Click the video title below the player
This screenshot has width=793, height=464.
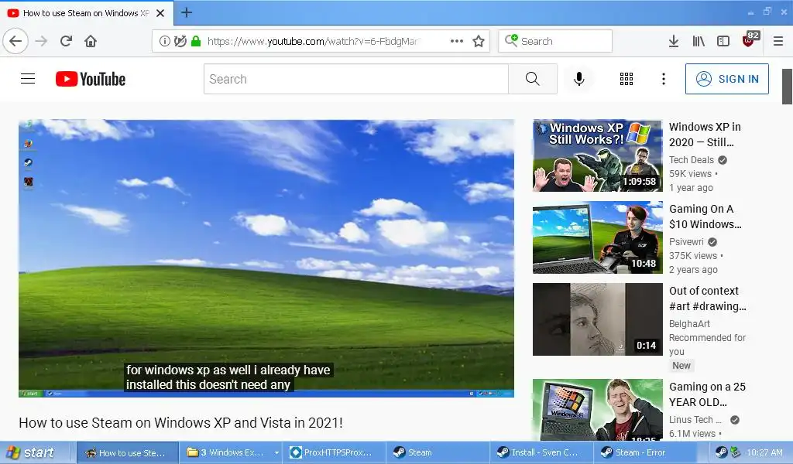(x=180, y=422)
